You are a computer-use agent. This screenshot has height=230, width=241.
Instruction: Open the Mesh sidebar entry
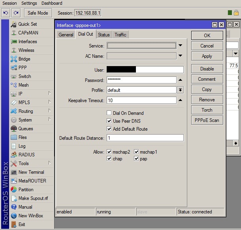32,85
